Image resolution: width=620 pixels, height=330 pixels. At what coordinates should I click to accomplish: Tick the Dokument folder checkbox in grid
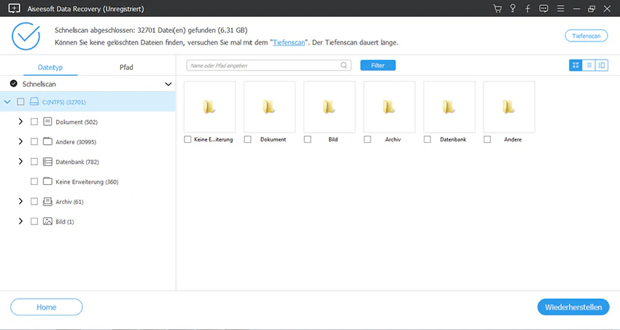247,139
